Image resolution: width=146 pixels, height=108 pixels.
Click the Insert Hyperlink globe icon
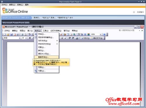pyautogui.click(x=74, y=34)
